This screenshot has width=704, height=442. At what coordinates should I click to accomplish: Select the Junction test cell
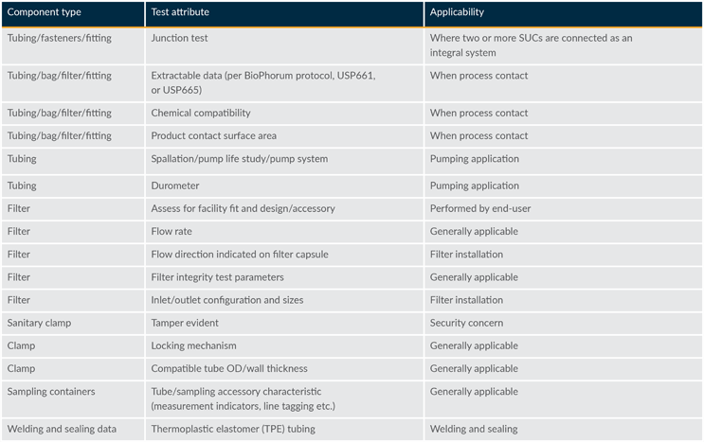click(179, 39)
